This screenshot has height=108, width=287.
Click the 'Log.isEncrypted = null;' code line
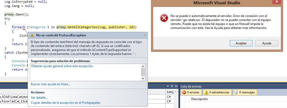click(x=26, y=2)
